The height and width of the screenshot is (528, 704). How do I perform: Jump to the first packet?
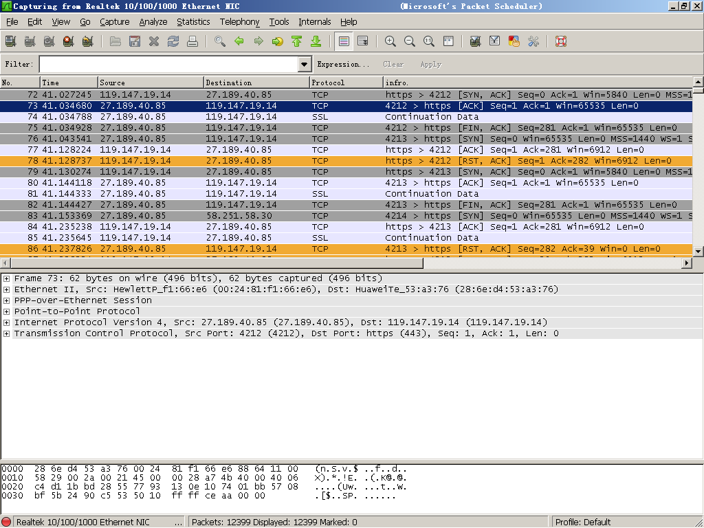pos(297,41)
